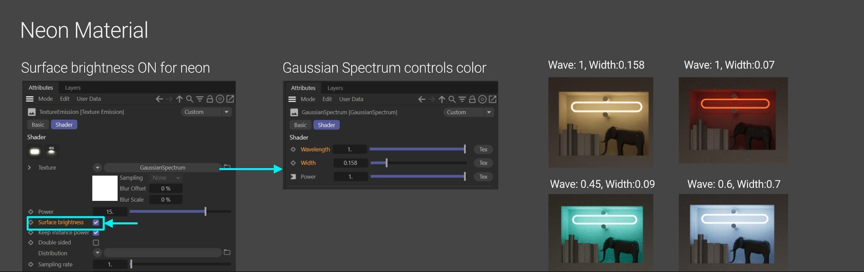Screen dimensions: 864x272
Task: Click filter icon in GaussianSpectrum panel
Action: click(x=462, y=99)
